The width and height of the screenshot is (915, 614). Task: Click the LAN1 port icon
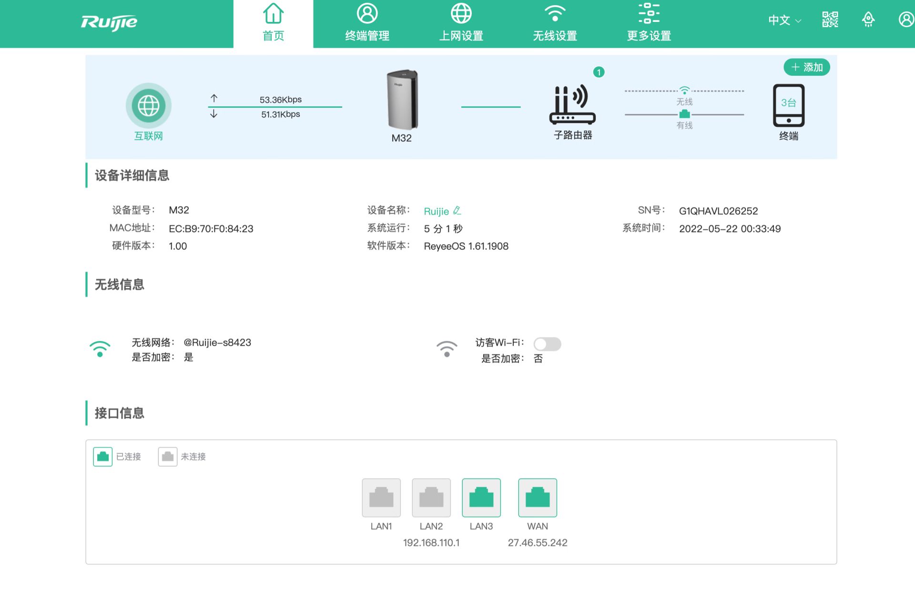[381, 498]
